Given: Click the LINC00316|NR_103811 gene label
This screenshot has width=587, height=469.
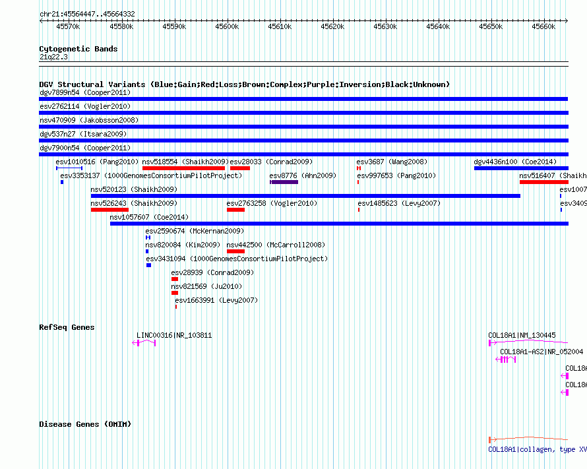Looking at the screenshot, I should (x=174, y=335).
